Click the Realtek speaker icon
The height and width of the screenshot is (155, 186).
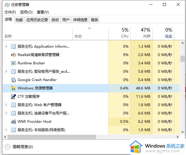coord(13,55)
